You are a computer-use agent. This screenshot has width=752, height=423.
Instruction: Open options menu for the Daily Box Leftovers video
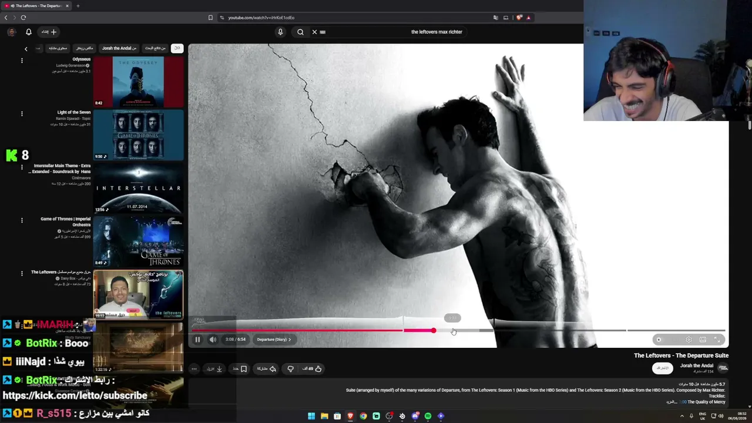pos(22,273)
